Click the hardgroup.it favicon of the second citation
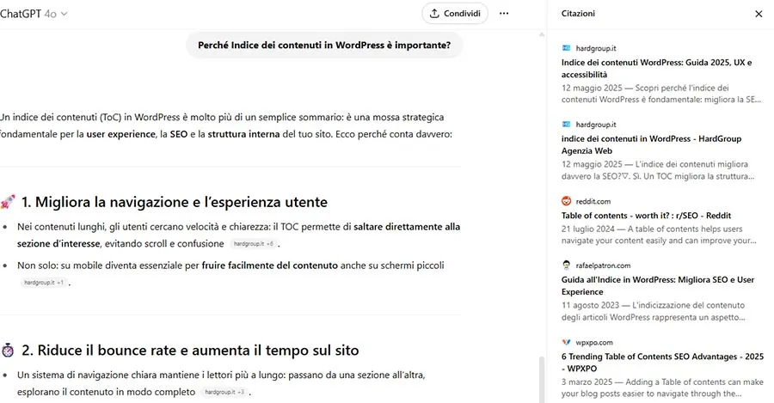Viewport: 774px width, 403px height. click(566, 125)
